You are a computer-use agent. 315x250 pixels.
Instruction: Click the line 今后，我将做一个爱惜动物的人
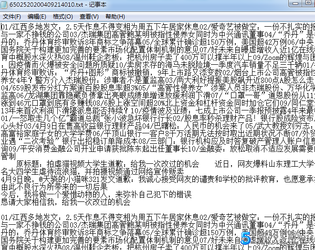tap(96, 194)
